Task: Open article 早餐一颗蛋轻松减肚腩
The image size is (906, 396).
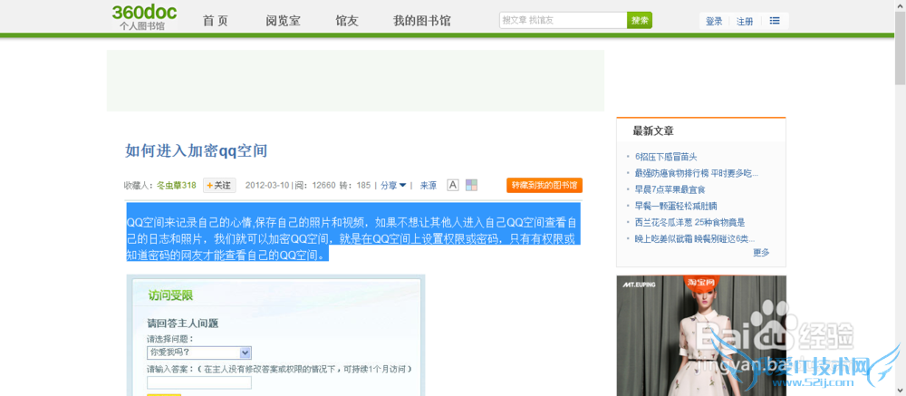Action: (676, 206)
